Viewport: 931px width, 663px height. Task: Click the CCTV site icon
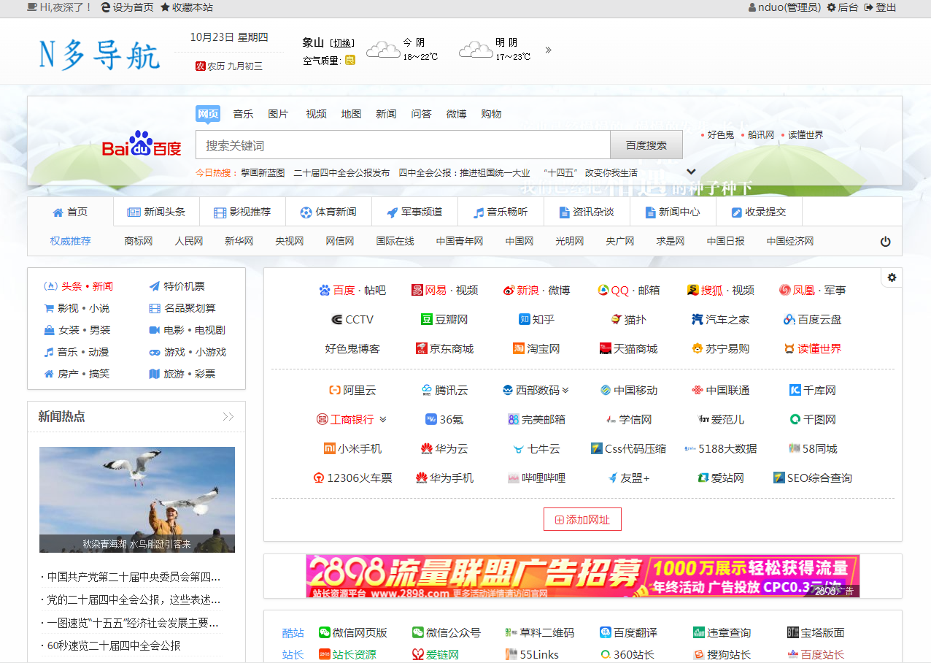[337, 320]
